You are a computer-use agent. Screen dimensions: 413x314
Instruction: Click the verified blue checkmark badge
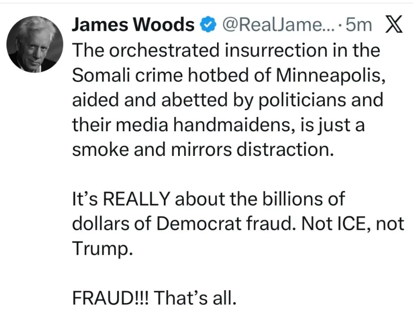(207, 26)
